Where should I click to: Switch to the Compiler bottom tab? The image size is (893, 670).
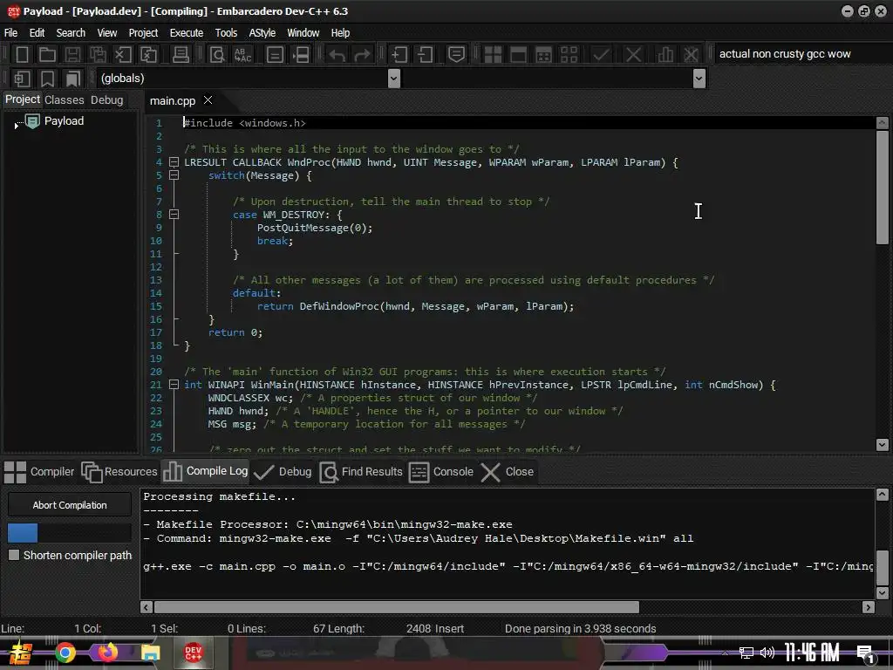coord(39,472)
